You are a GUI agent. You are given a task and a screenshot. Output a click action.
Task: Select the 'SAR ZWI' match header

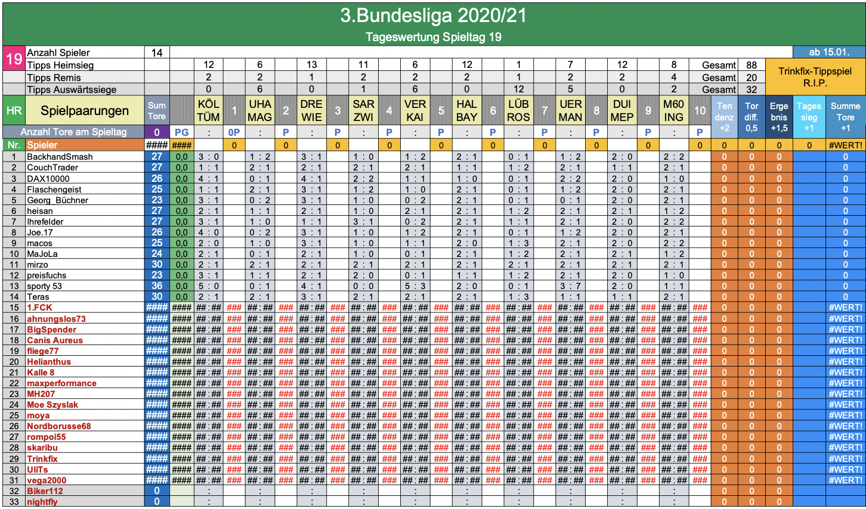pyautogui.click(x=363, y=110)
